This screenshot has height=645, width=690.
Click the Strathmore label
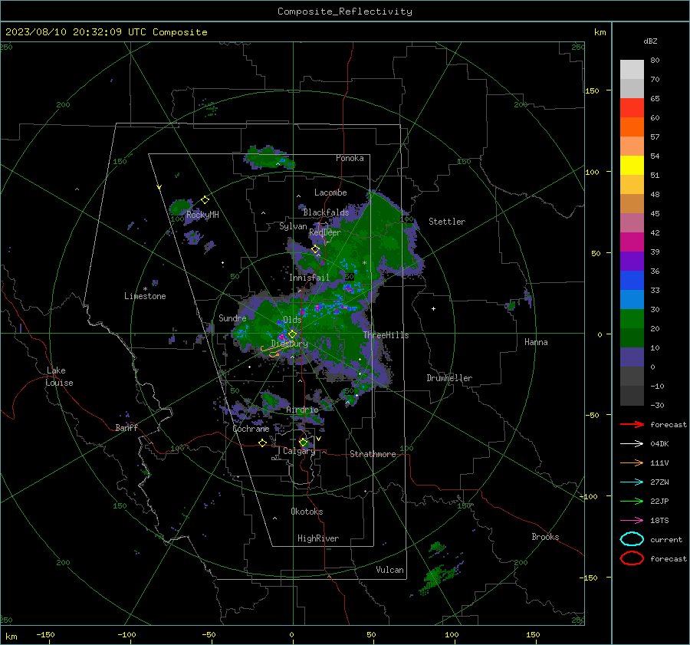click(x=373, y=454)
